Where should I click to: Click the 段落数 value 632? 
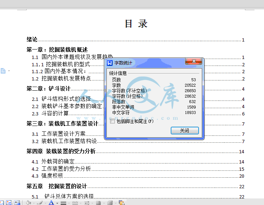coord(192,102)
